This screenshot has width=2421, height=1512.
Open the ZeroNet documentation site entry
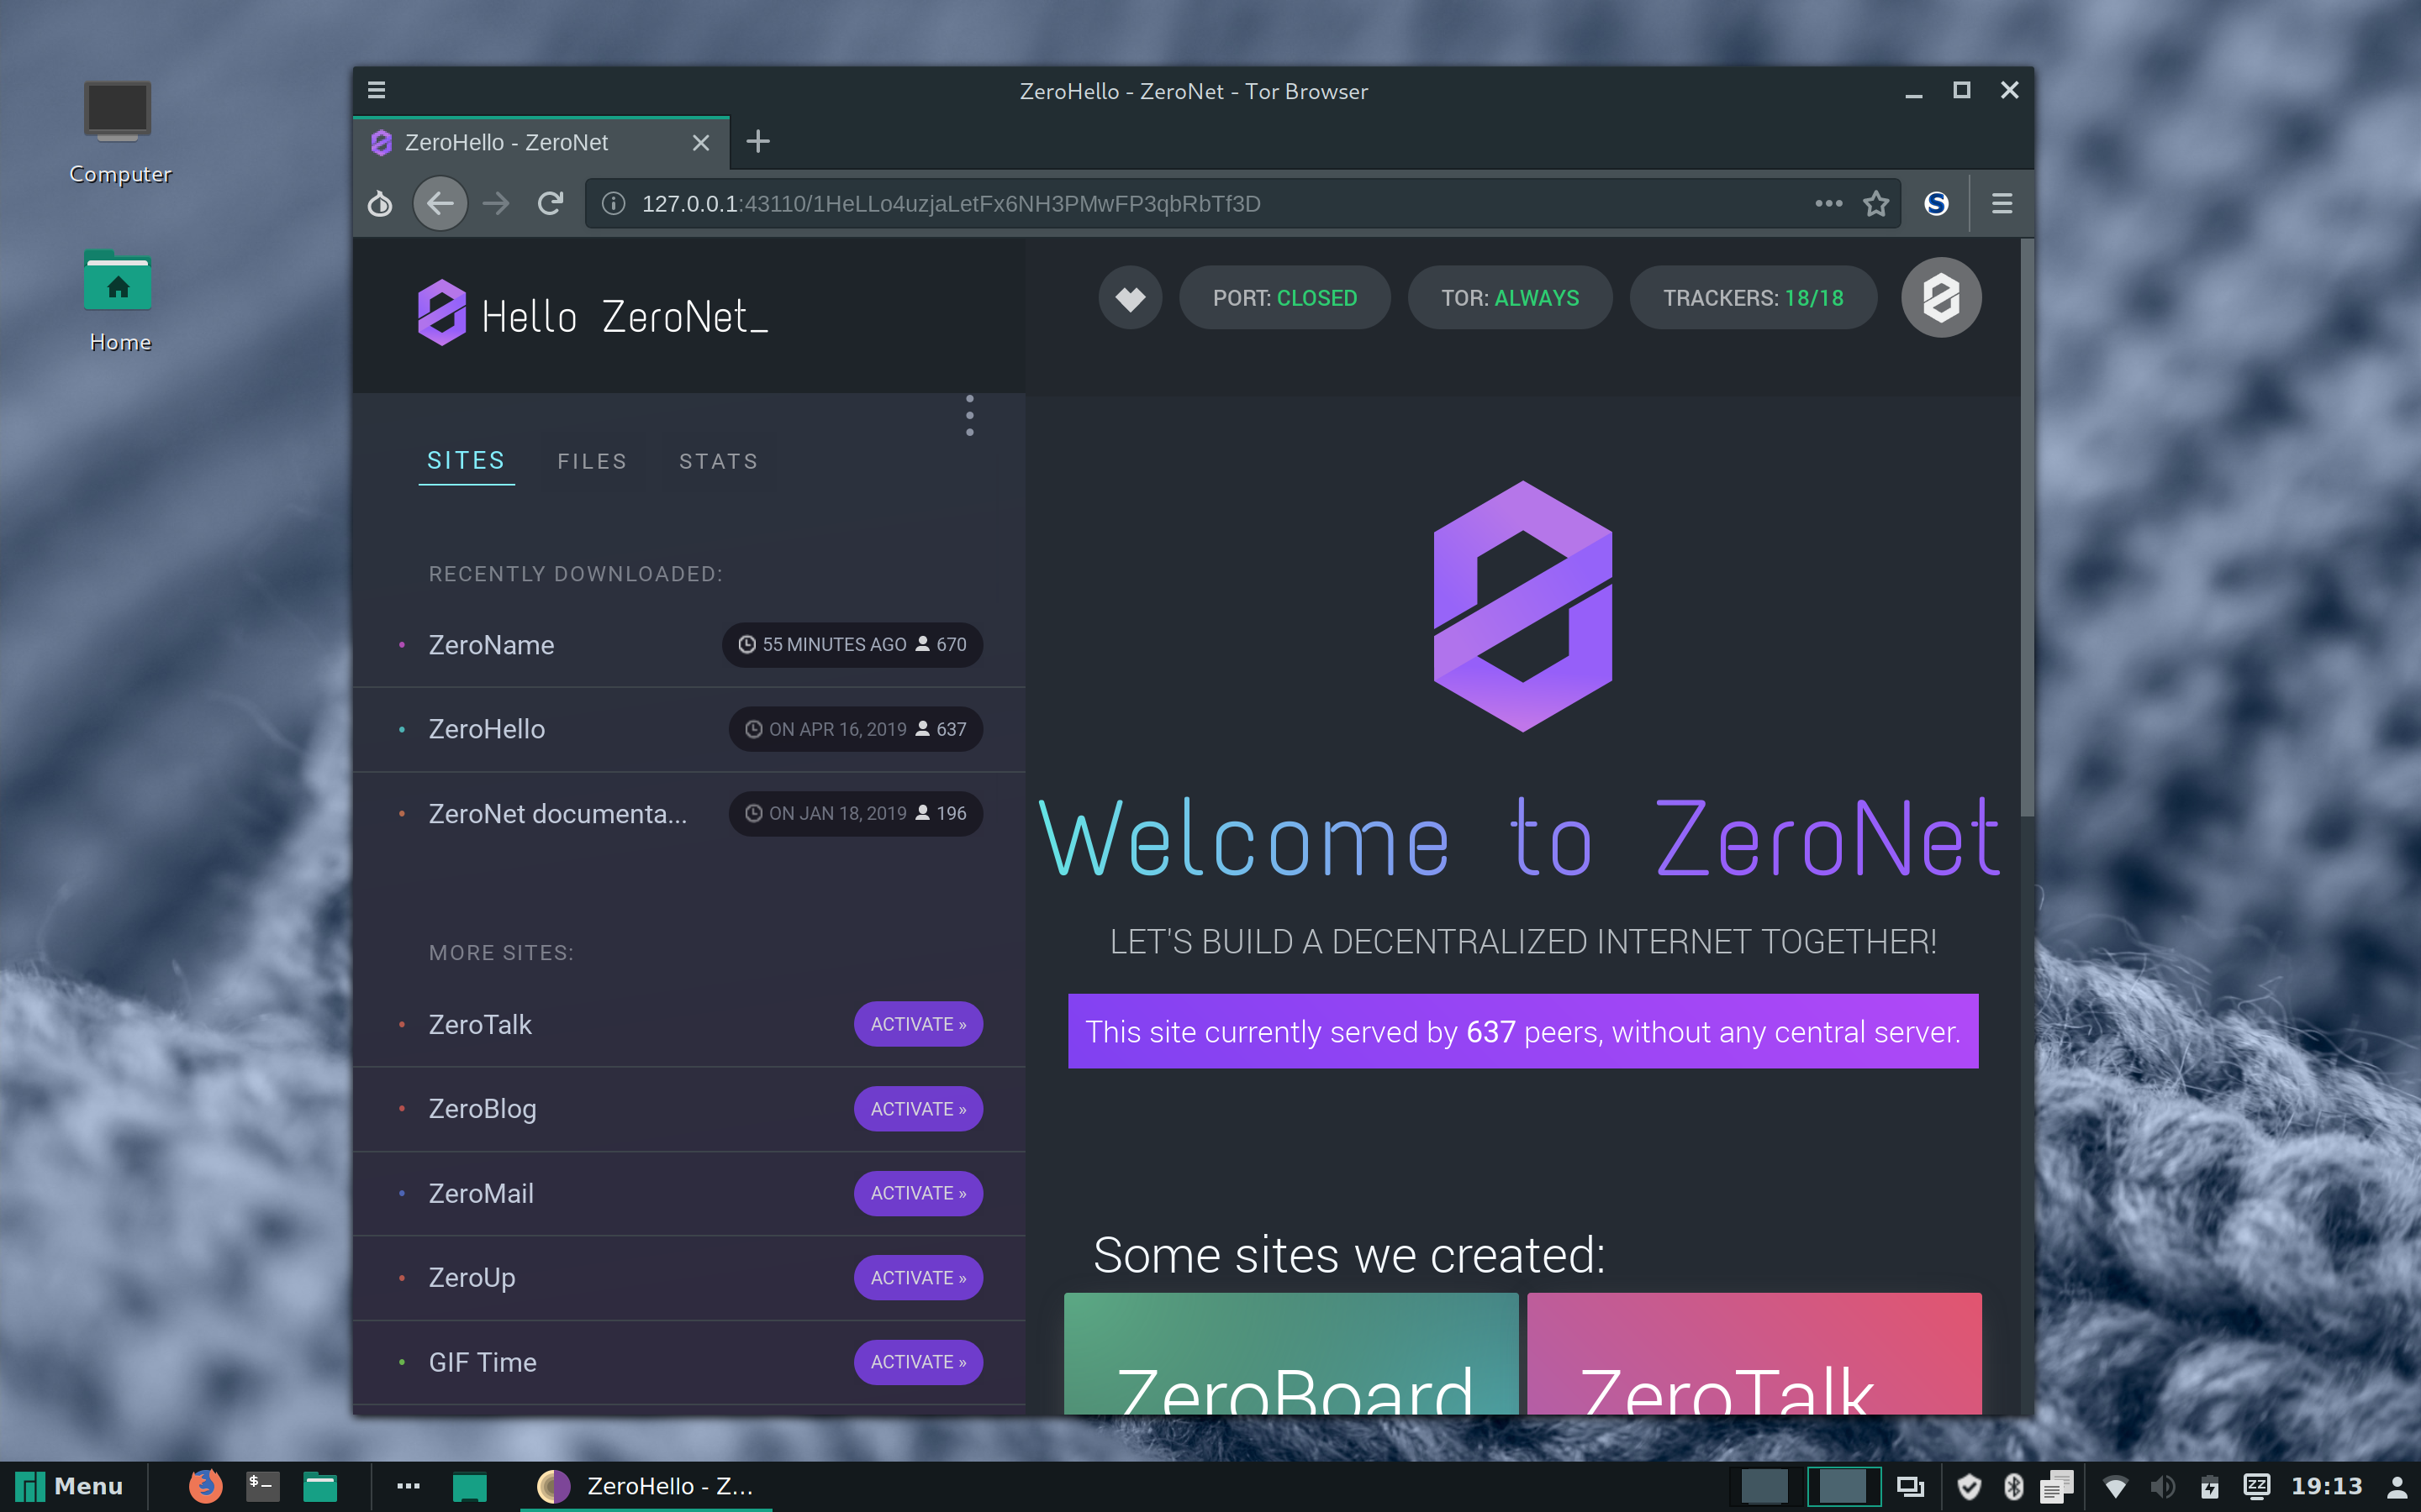click(558, 814)
